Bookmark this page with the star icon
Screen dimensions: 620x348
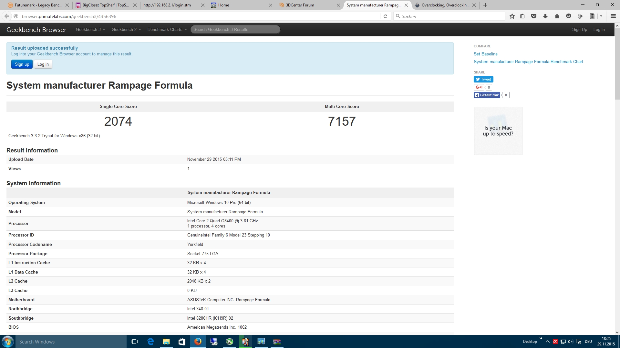(512, 16)
